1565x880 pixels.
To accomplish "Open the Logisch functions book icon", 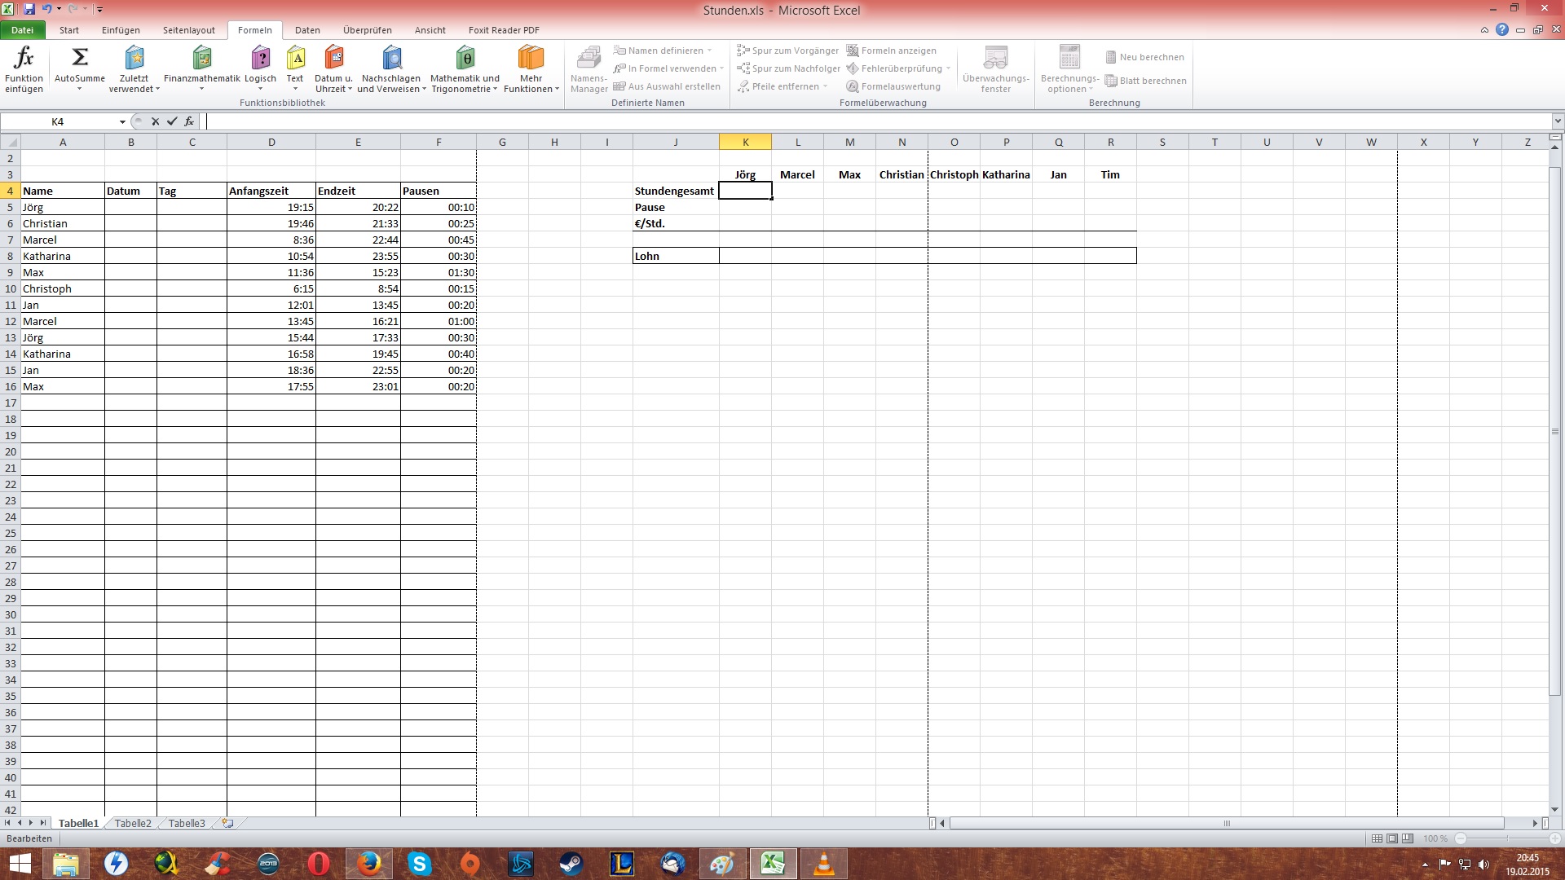I will [x=260, y=59].
